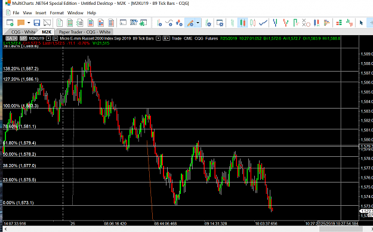This screenshot has width=373, height=232.
Task: Open the View menu
Action: click(x=27, y=13)
